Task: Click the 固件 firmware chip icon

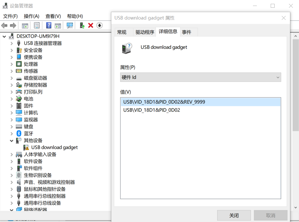Action: [19, 106]
